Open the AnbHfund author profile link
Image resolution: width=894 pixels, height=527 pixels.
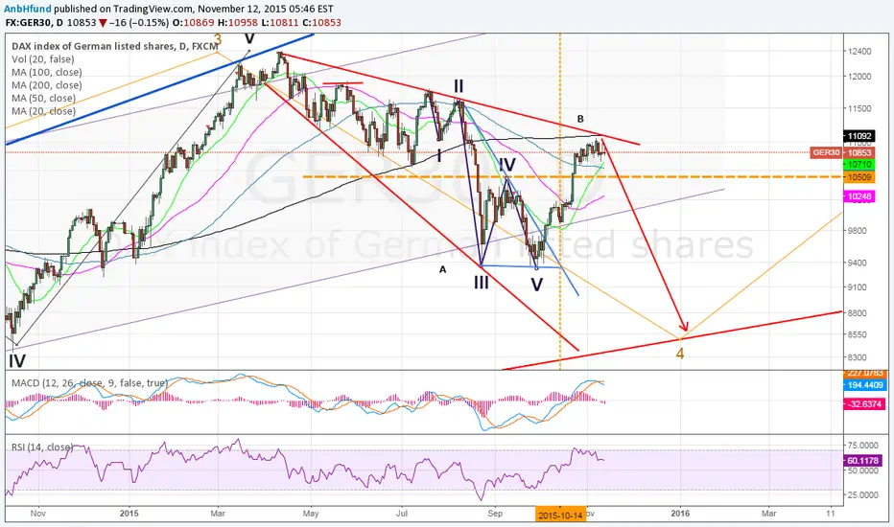pyautogui.click(x=28, y=10)
